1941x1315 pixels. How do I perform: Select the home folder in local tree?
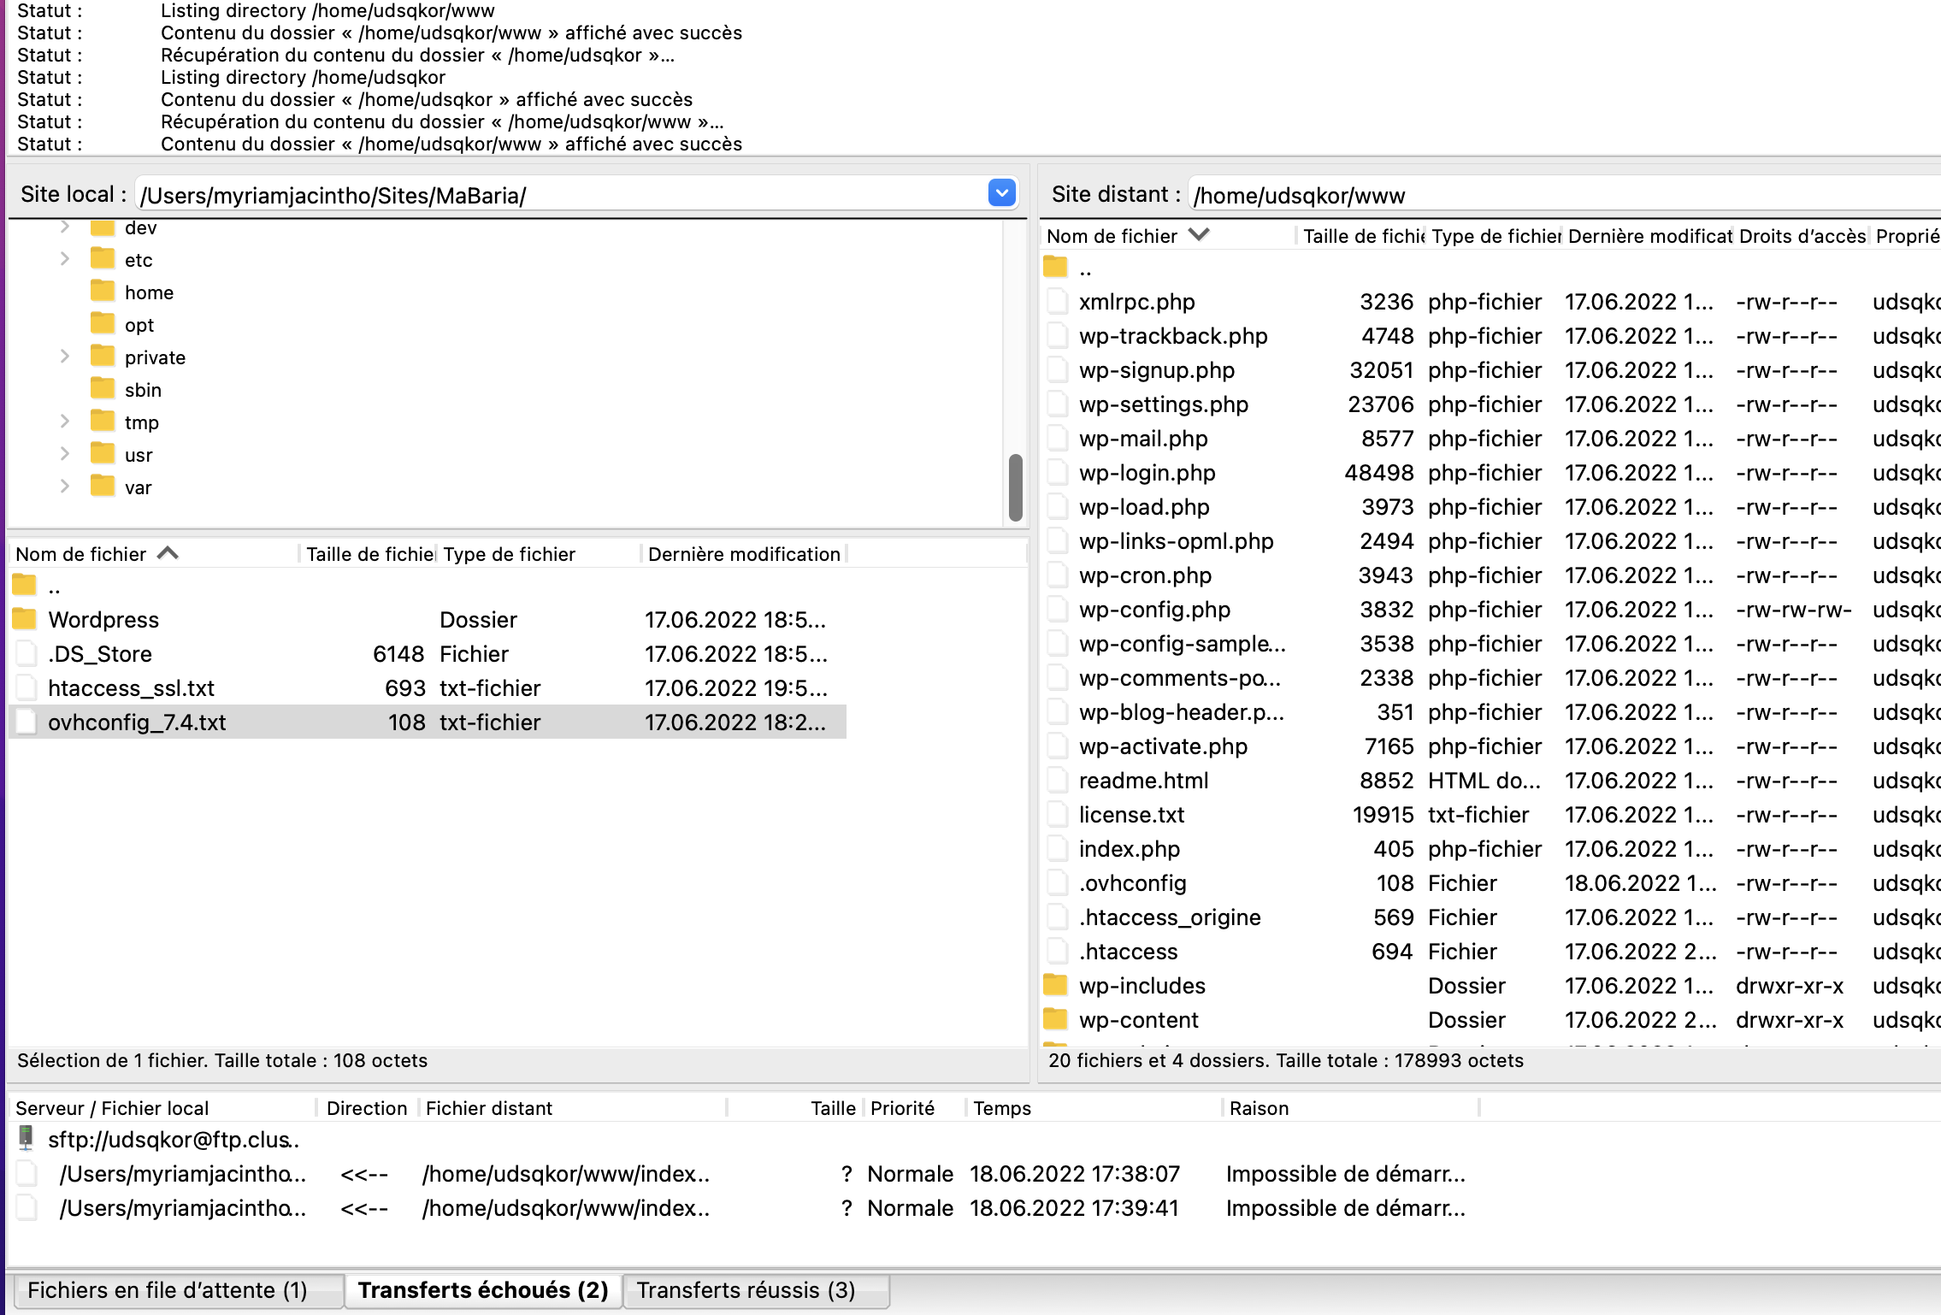point(149,292)
